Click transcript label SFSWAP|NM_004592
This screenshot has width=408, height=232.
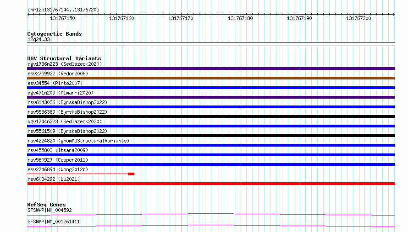pyautogui.click(x=50, y=210)
